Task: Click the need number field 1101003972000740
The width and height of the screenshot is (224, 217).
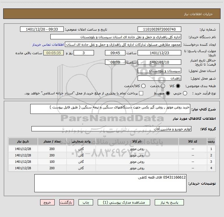Action: tap(159, 29)
